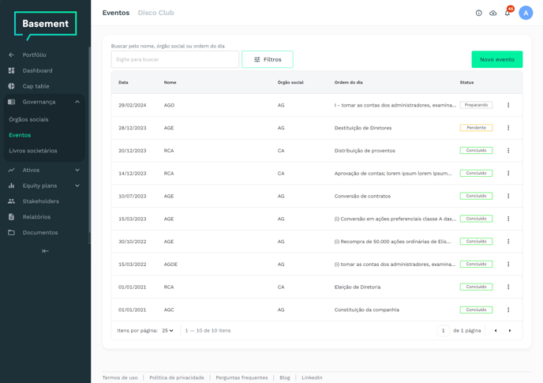Open options menu for 29/02/2024 AGO row
Viewport: 543px width, 383px height.
(508, 105)
